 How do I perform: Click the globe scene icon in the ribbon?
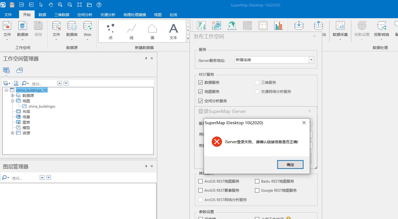tap(232, 25)
